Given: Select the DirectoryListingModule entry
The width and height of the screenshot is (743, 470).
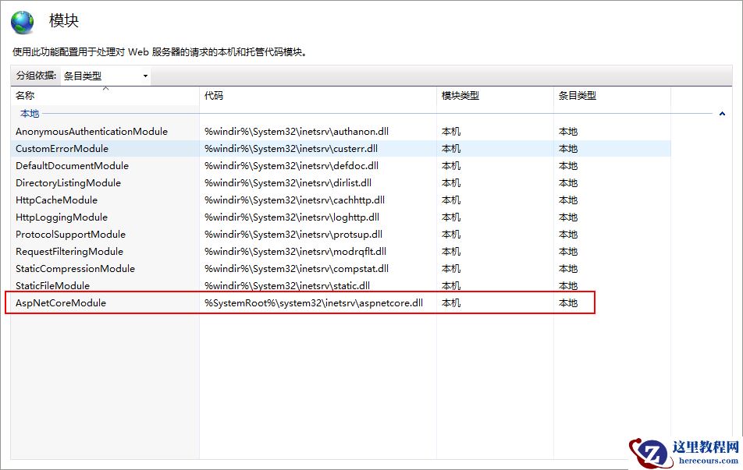Looking at the screenshot, I should coord(67,182).
